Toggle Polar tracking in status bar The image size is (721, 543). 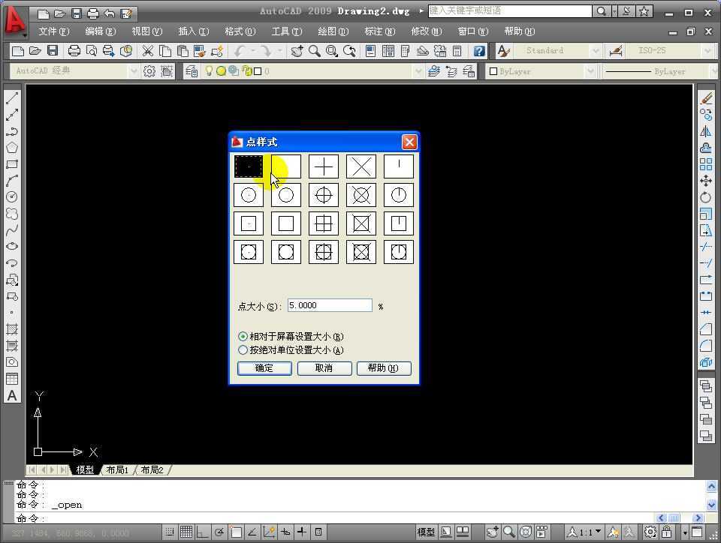pos(219,532)
